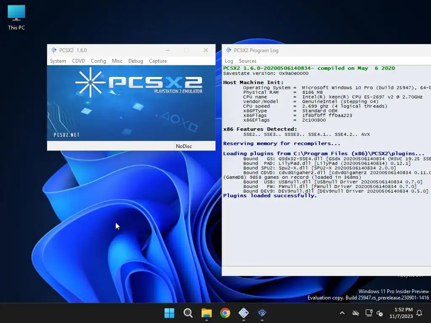Click the Program Log window title icon
The width and height of the screenshot is (431, 323).
pyautogui.click(x=228, y=50)
